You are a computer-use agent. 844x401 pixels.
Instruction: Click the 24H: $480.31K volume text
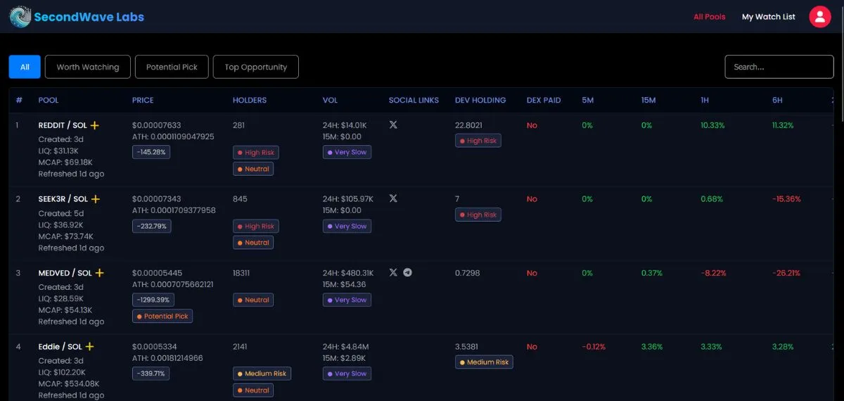[348, 273]
